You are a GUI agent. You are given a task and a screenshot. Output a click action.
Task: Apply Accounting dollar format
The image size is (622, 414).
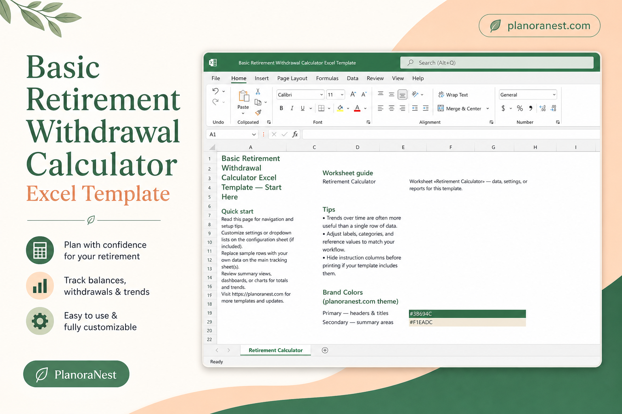point(503,108)
